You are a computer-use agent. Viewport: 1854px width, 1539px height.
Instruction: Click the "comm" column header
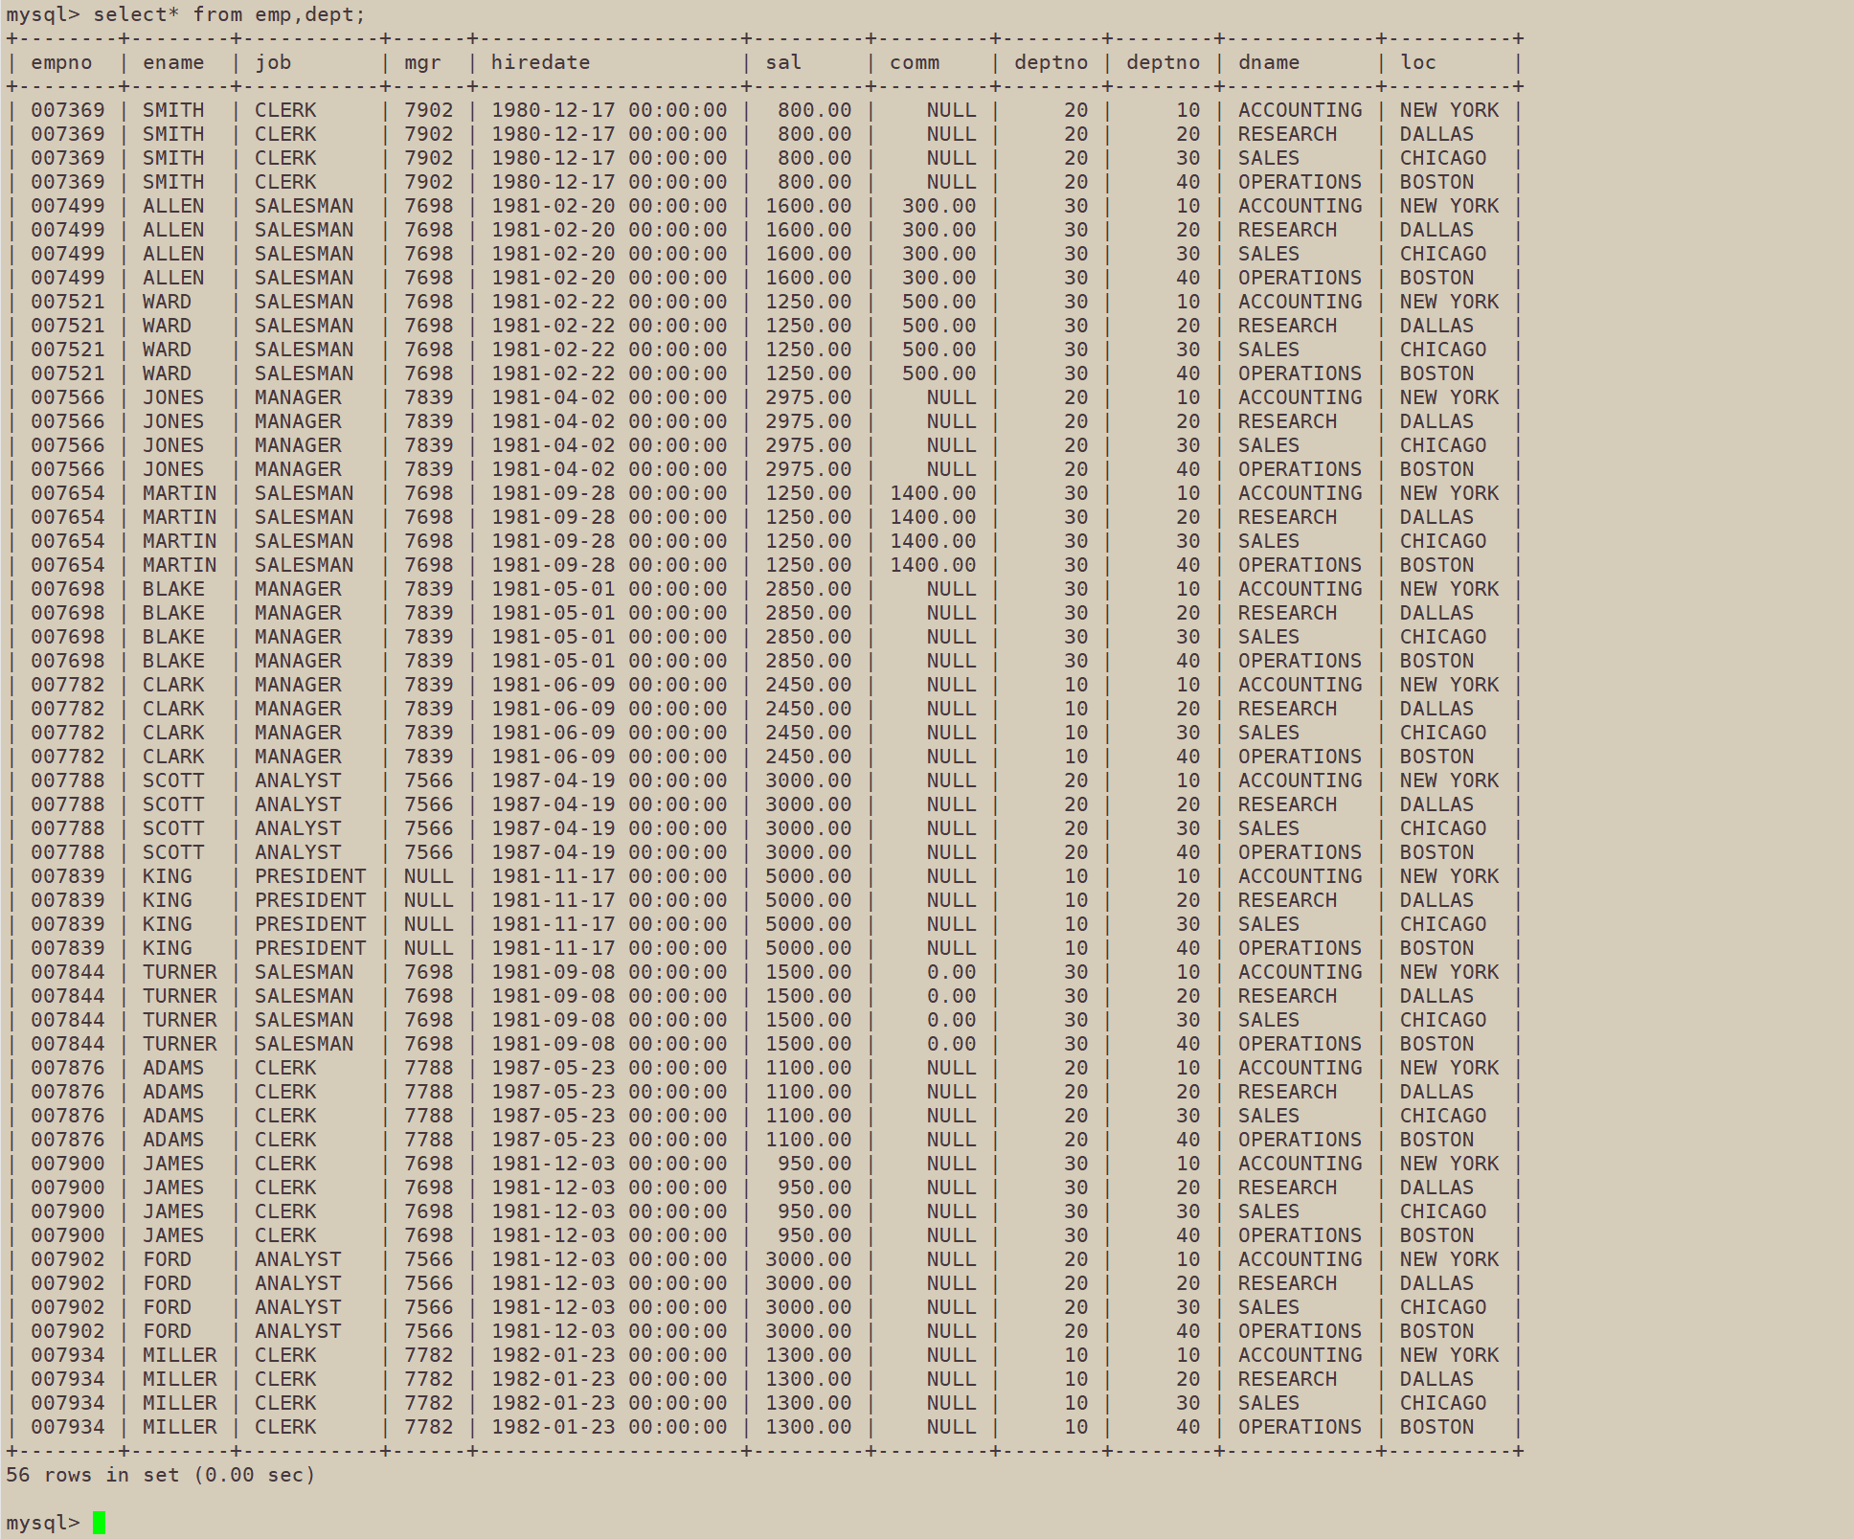915,62
